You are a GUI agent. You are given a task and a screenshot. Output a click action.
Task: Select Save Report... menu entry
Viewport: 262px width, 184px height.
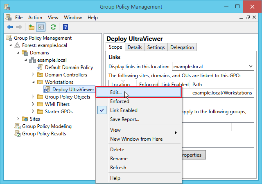(x=124, y=119)
